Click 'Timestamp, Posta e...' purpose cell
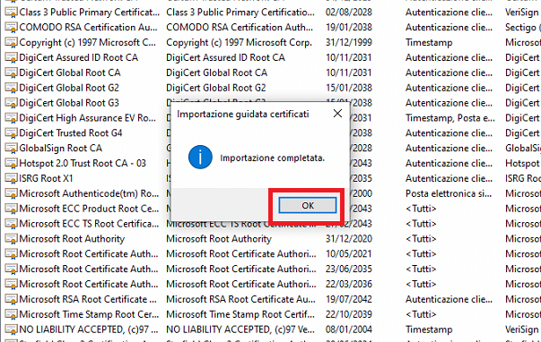This screenshot has width=541, height=342. click(450, 118)
